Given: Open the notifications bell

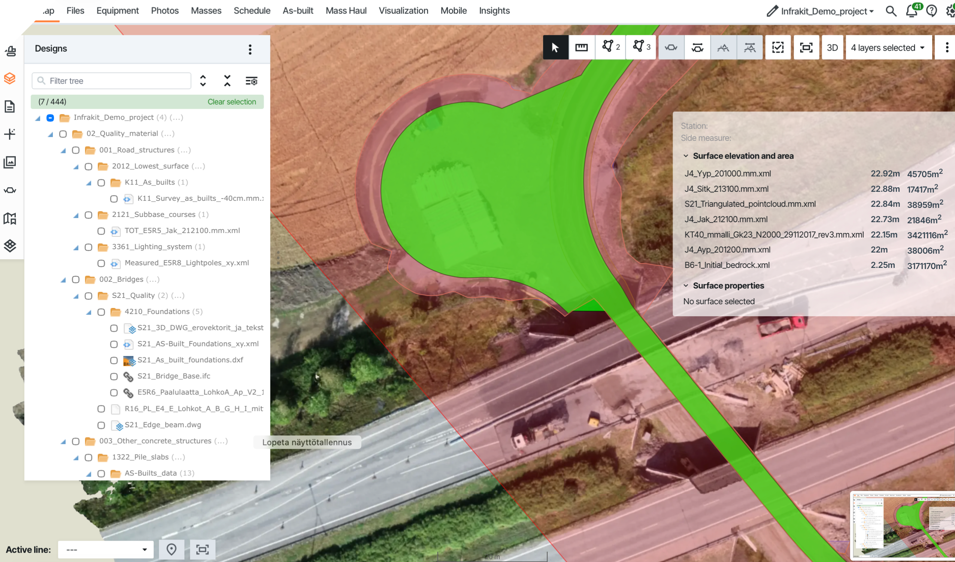Looking at the screenshot, I should click(x=912, y=11).
